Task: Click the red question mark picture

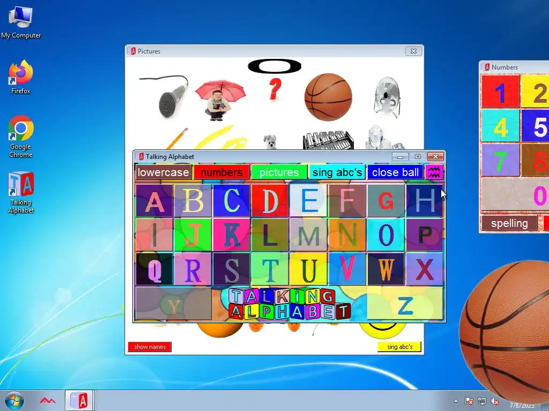Action: (275, 89)
